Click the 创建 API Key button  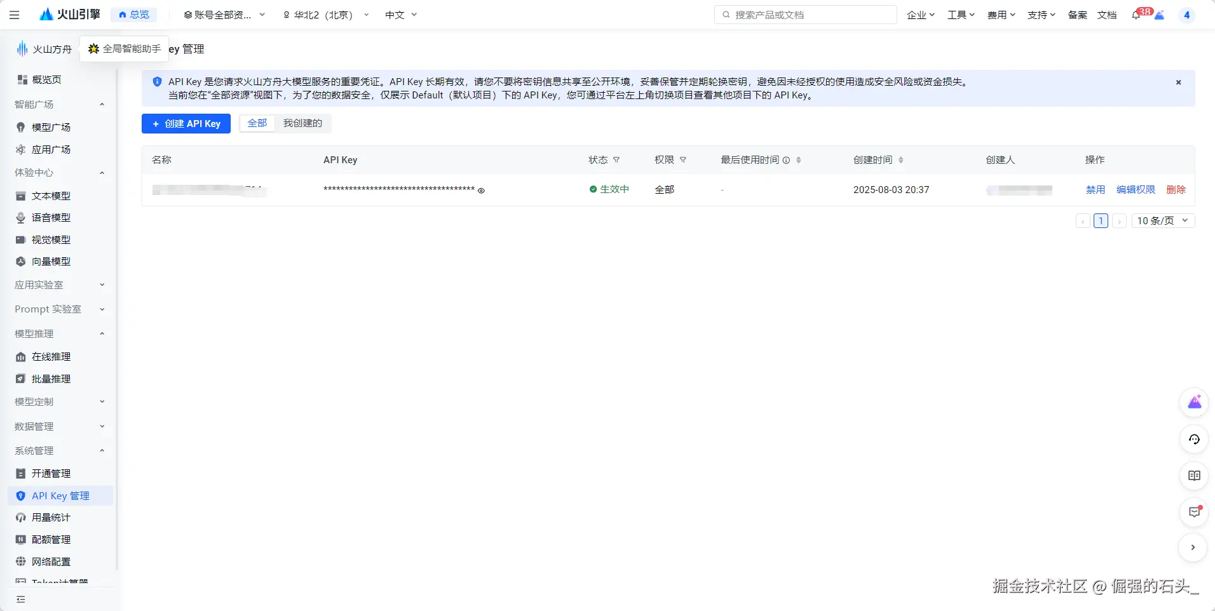click(186, 124)
